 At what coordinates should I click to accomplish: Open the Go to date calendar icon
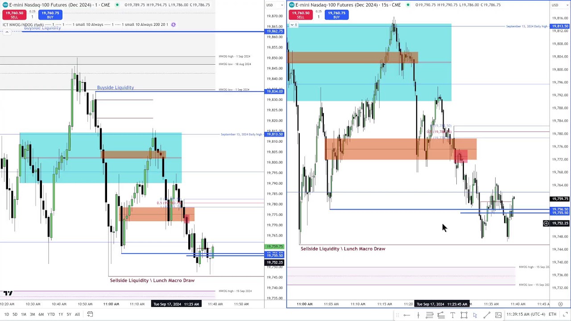[90, 314]
